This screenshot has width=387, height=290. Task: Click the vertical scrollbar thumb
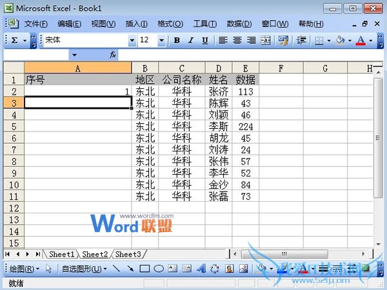pos(378,138)
